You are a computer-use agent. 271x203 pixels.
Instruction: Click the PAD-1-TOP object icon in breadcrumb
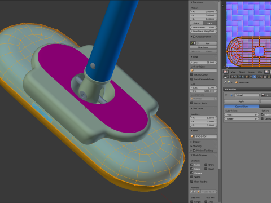[x=237, y=82]
